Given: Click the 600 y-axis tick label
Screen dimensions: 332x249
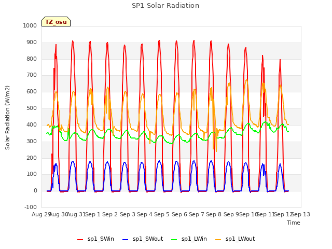Looking at the screenshot, I should [x=32, y=91].
